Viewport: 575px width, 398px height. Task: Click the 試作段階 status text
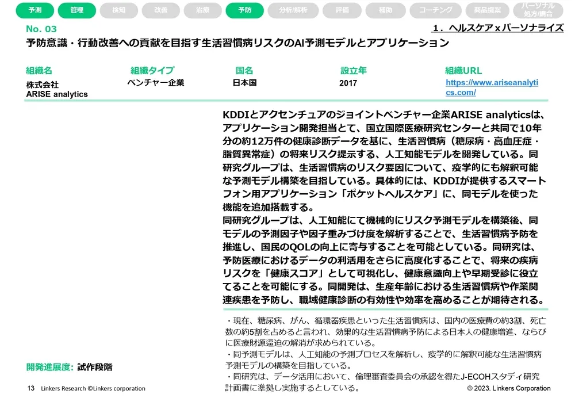(x=95, y=367)
